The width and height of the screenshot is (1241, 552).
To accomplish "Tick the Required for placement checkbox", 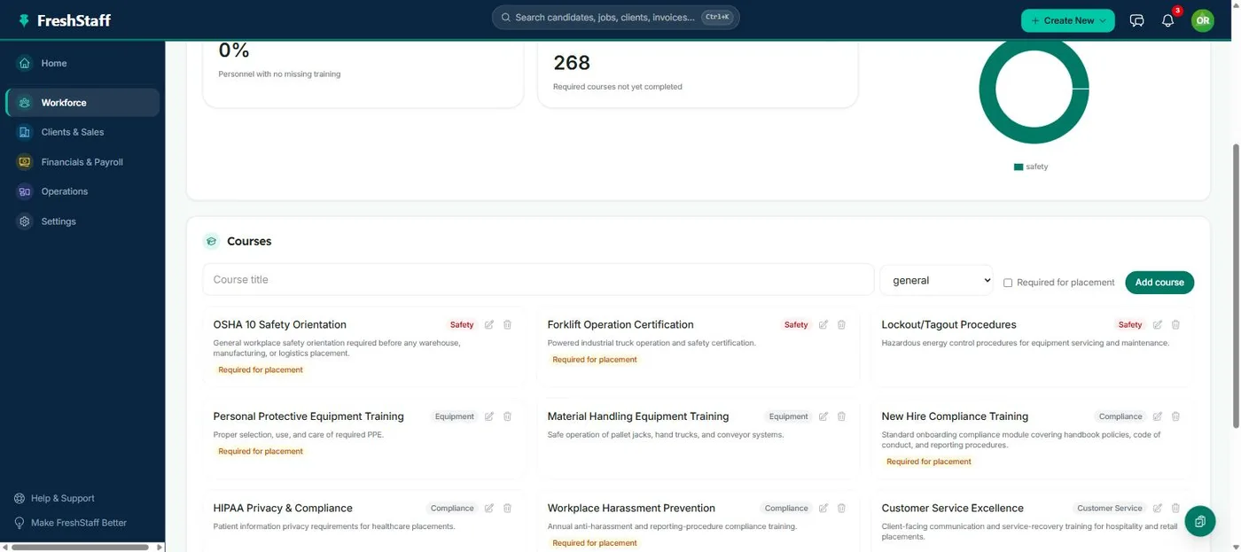I will point(1008,283).
